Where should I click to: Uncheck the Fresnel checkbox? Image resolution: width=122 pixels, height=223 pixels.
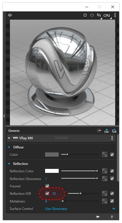coord(47,186)
